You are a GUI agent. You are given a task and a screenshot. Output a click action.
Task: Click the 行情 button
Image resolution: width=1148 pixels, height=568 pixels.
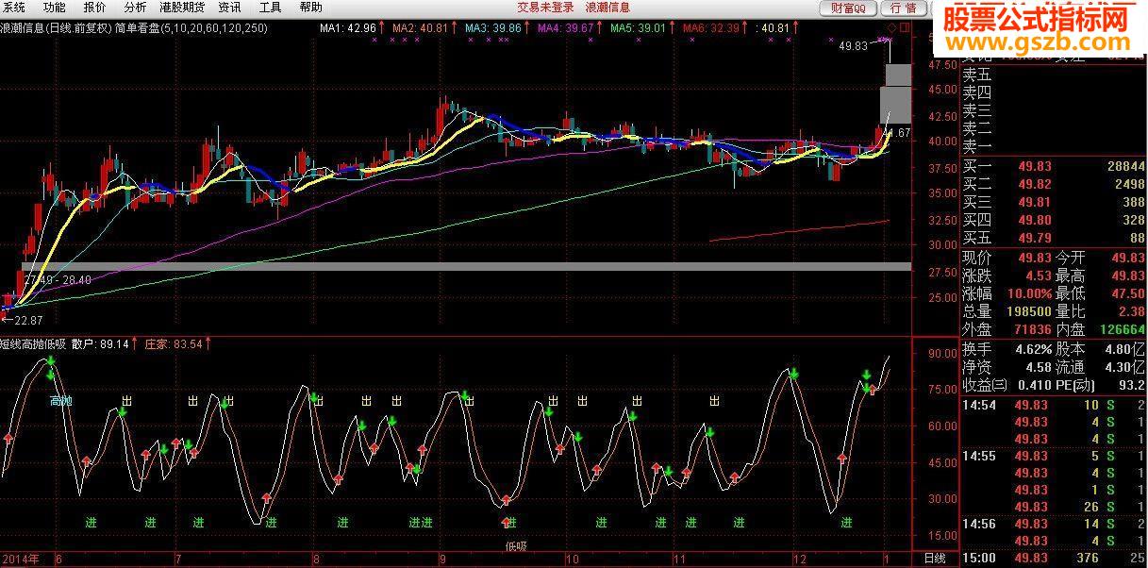[902, 8]
